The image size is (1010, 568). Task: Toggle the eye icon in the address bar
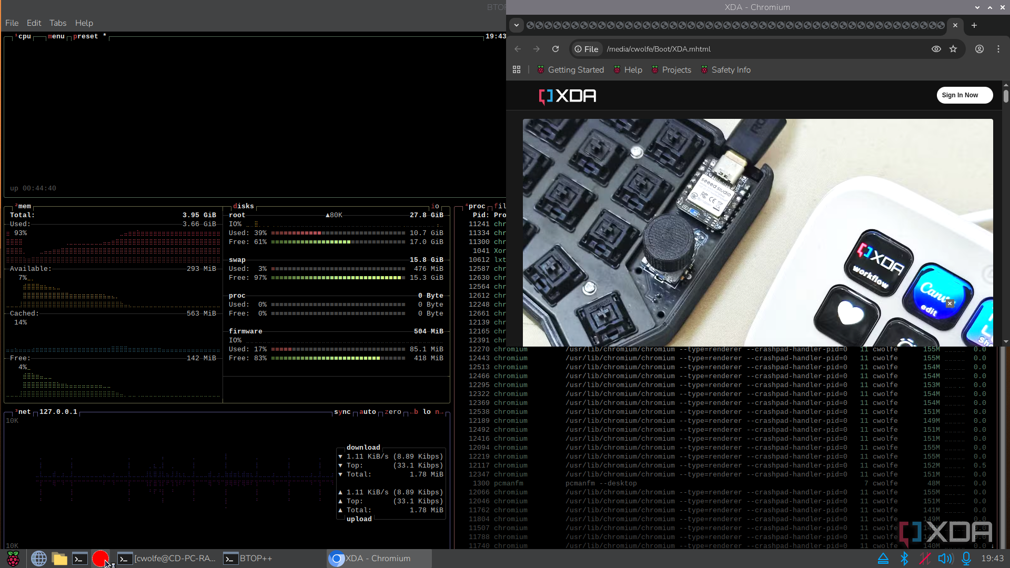(936, 49)
